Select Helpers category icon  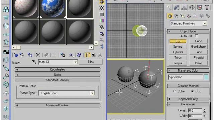tap(195, 16)
